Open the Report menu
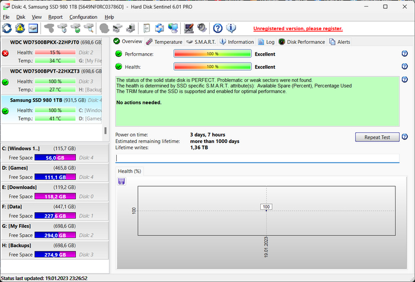This screenshot has height=282, width=415. click(55, 17)
